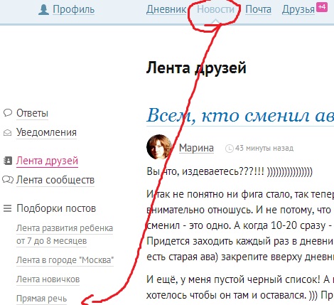334x305 pixels.
Task: Open the Лента в городе "Москва" collection
Action: pyautogui.click(x=65, y=260)
